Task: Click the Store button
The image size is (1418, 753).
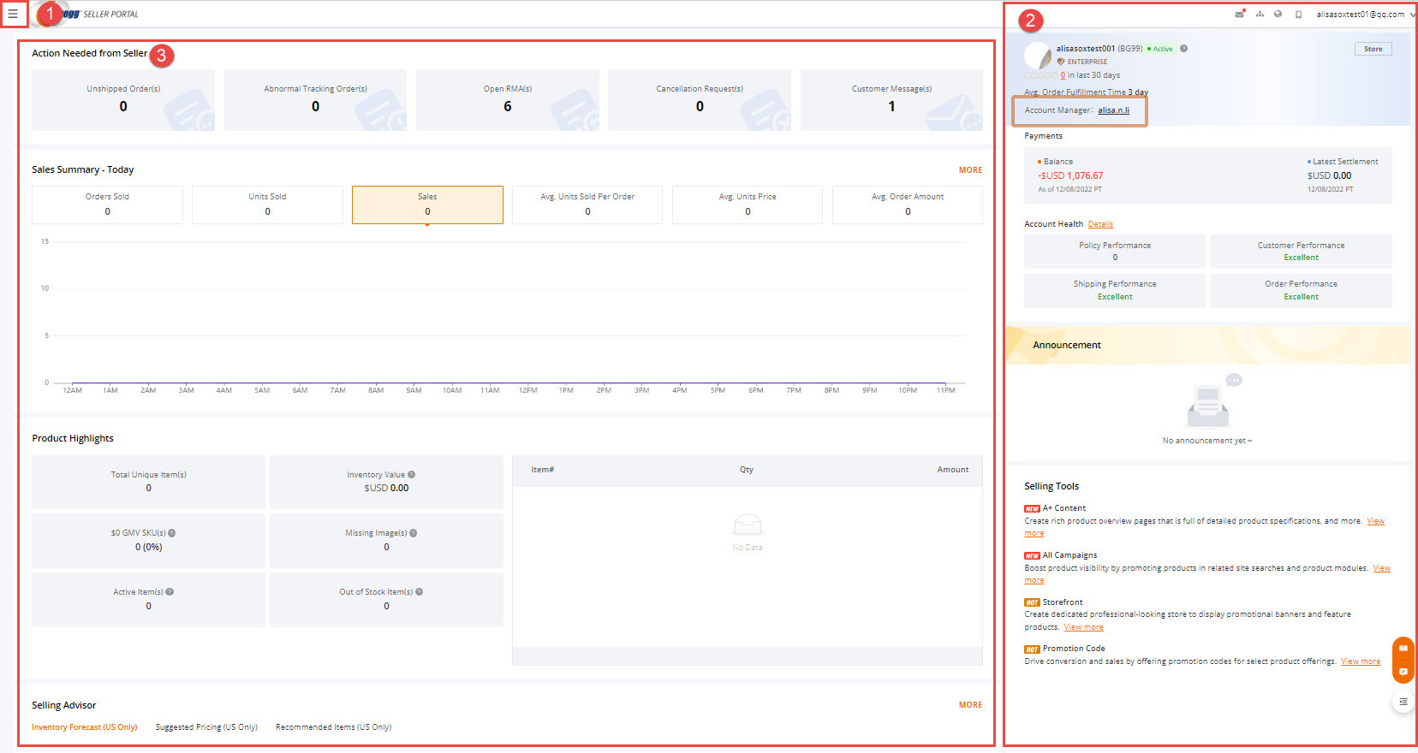Action: [1373, 49]
